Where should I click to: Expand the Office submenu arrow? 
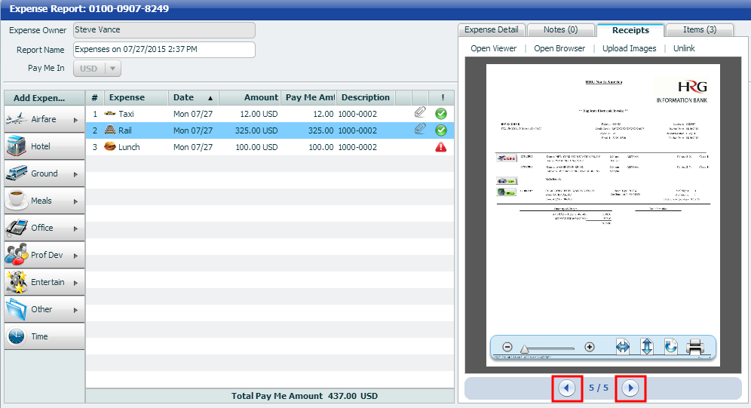click(75, 229)
